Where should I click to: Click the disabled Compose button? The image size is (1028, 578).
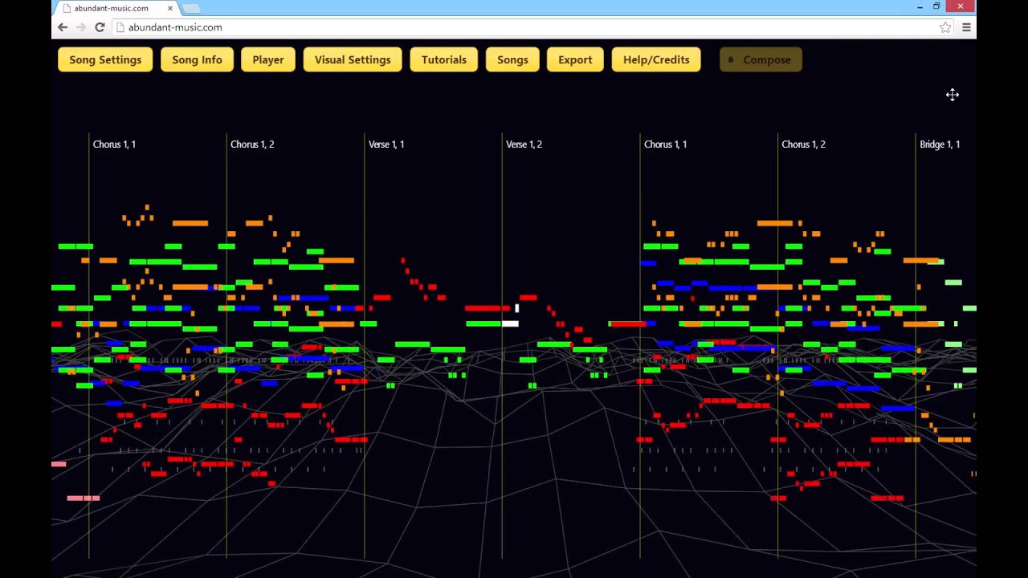(x=761, y=59)
